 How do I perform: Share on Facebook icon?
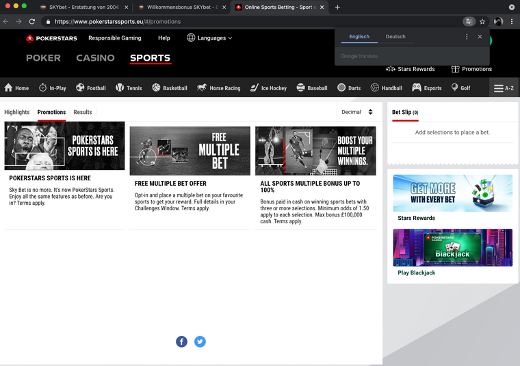tap(181, 341)
